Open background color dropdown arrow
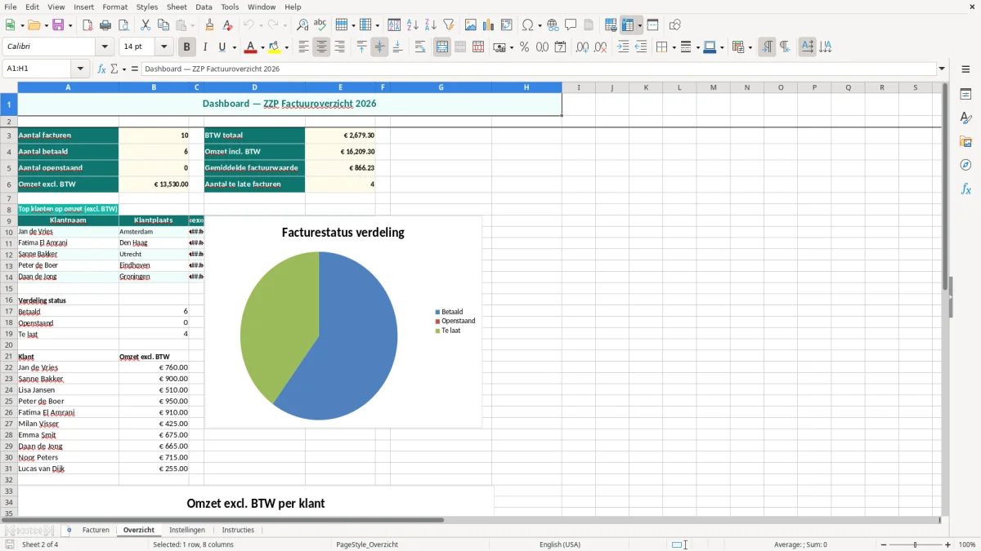 [286, 47]
